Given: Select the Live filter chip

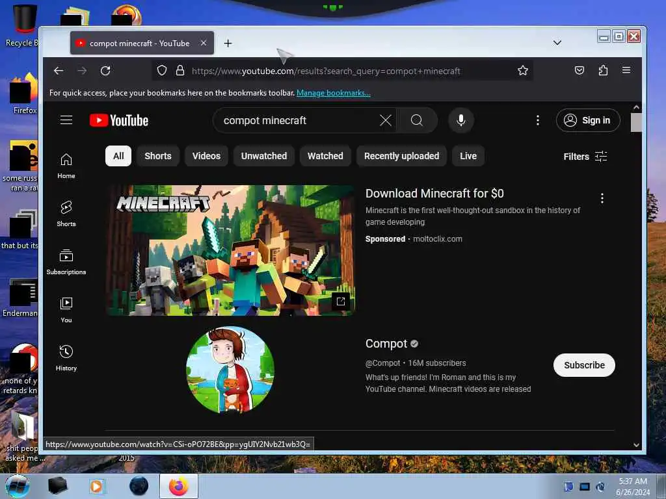Looking at the screenshot, I should click(468, 156).
